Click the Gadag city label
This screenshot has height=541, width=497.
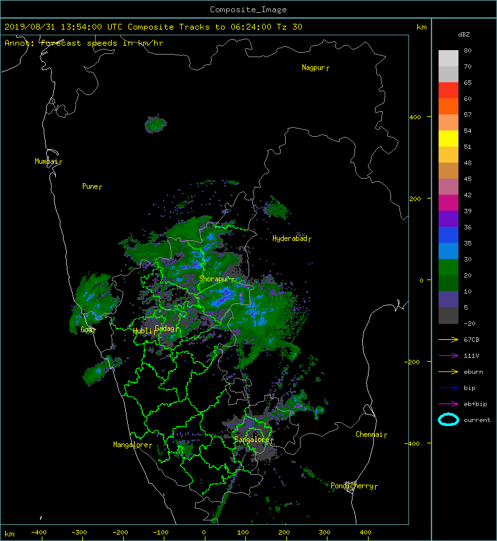(x=165, y=328)
